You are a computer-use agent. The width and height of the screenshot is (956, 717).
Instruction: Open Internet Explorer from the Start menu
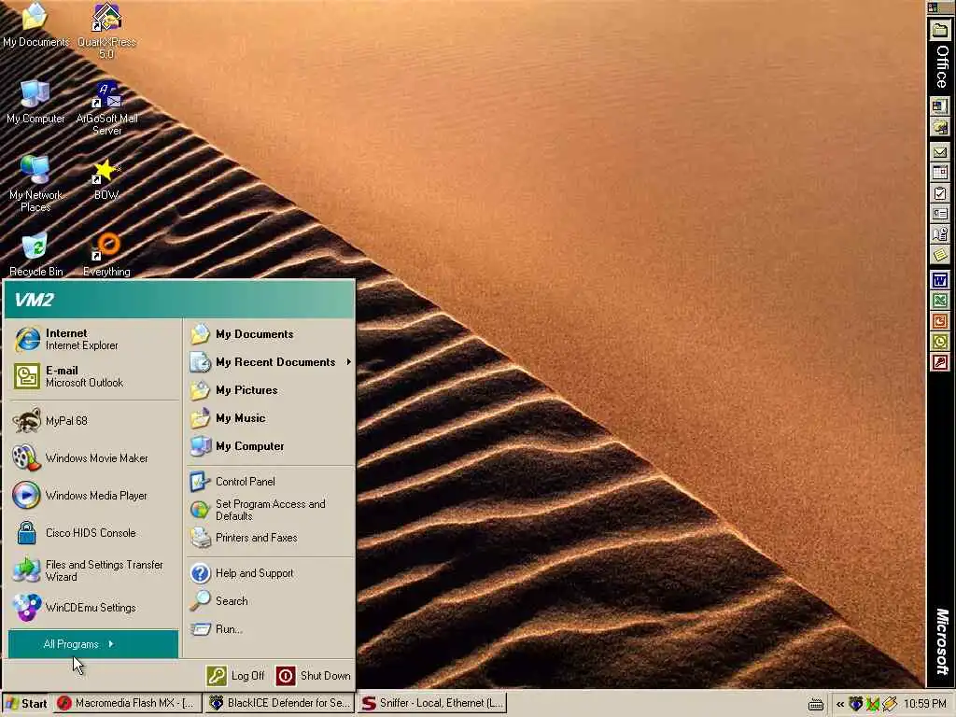[x=93, y=339]
